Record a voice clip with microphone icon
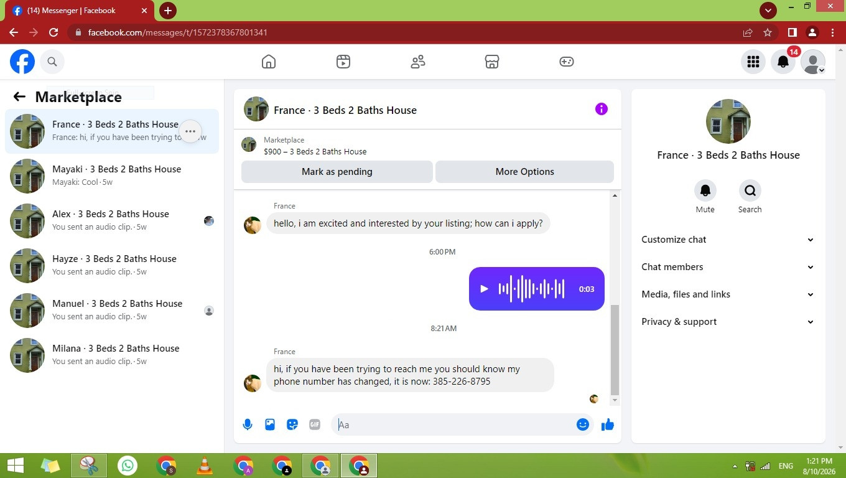The image size is (846, 478). coord(248,424)
